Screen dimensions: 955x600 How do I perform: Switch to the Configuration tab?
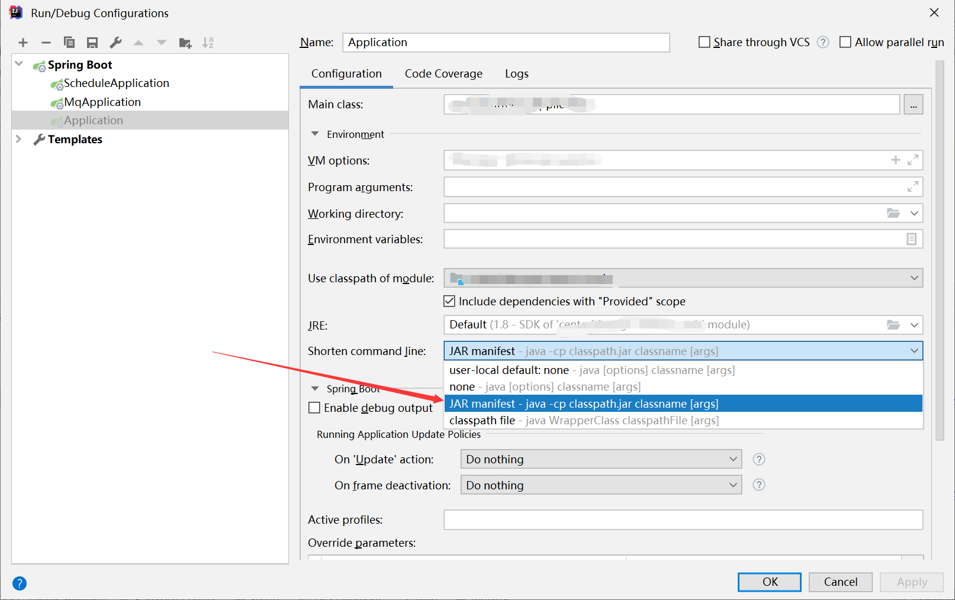(346, 74)
